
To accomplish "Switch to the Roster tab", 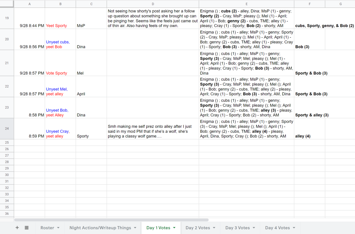I will tap(47, 228).
